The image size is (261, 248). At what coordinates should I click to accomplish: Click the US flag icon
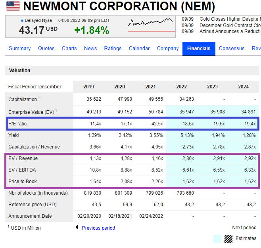(13, 6)
